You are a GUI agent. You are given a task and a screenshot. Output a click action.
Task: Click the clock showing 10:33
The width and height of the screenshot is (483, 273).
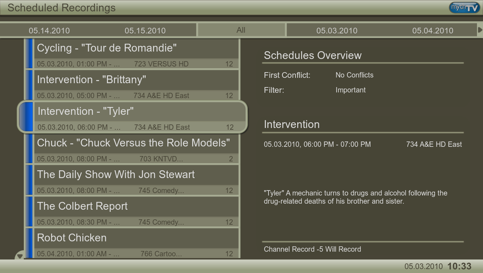459,266
